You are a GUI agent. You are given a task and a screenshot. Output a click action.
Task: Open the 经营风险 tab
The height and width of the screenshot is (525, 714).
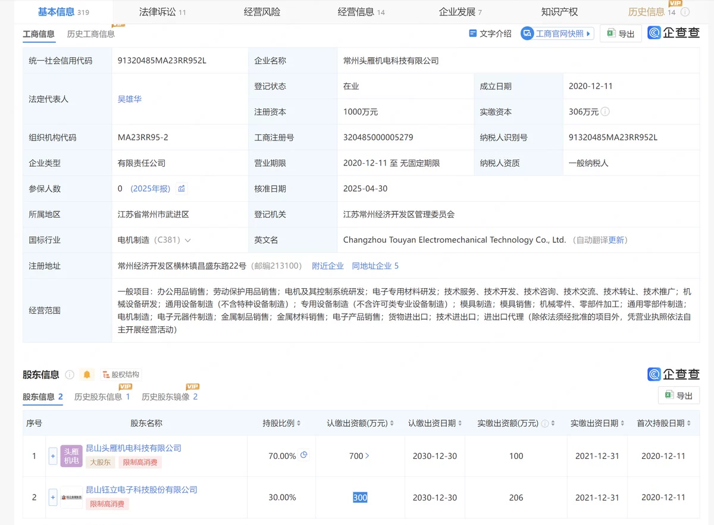(262, 12)
